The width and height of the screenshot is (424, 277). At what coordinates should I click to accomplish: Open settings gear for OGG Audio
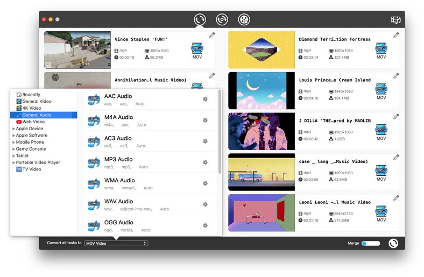pyautogui.click(x=205, y=226)
